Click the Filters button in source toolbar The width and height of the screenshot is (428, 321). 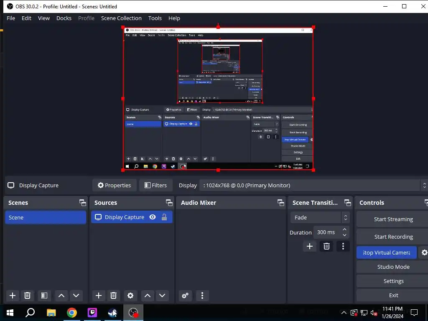coord(155,185)
